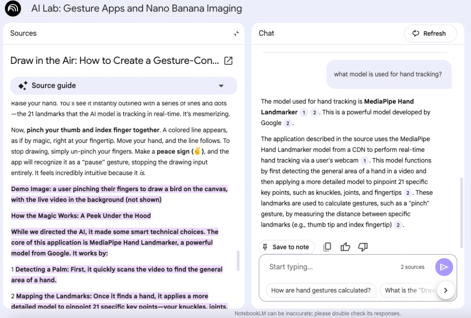Copy the chat response icon
This screenshot has height=318, width=471.
click(327, 247)
